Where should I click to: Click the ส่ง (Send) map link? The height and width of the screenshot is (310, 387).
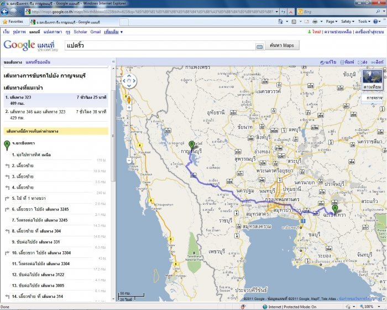pos(363,62)
